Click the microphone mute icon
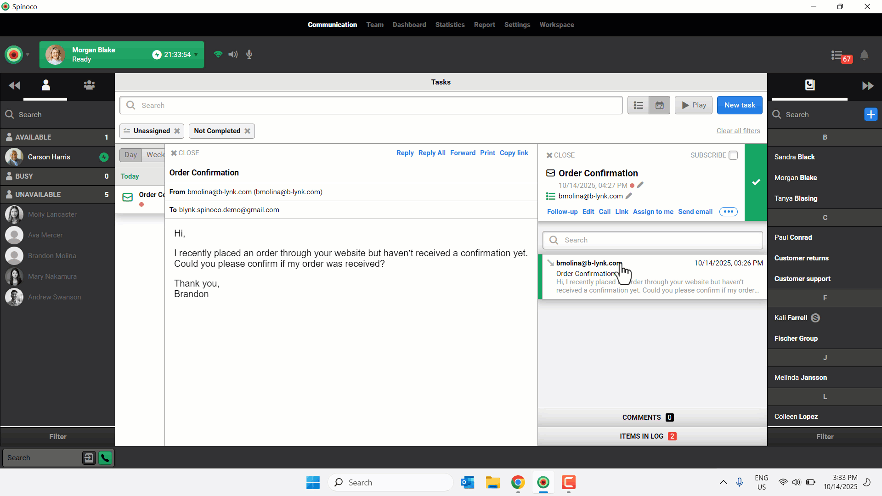This screenshot has height=496, width=882. coord(249,55)
